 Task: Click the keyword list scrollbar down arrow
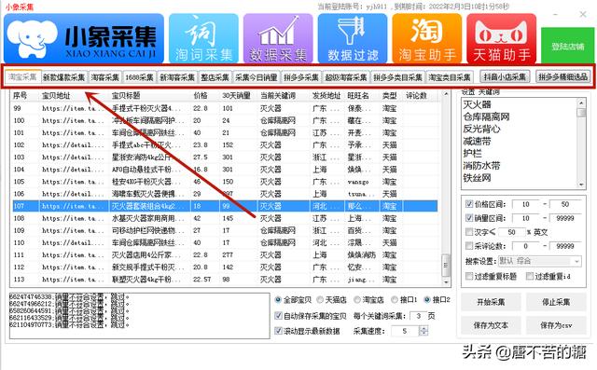(x=581, y=185)
